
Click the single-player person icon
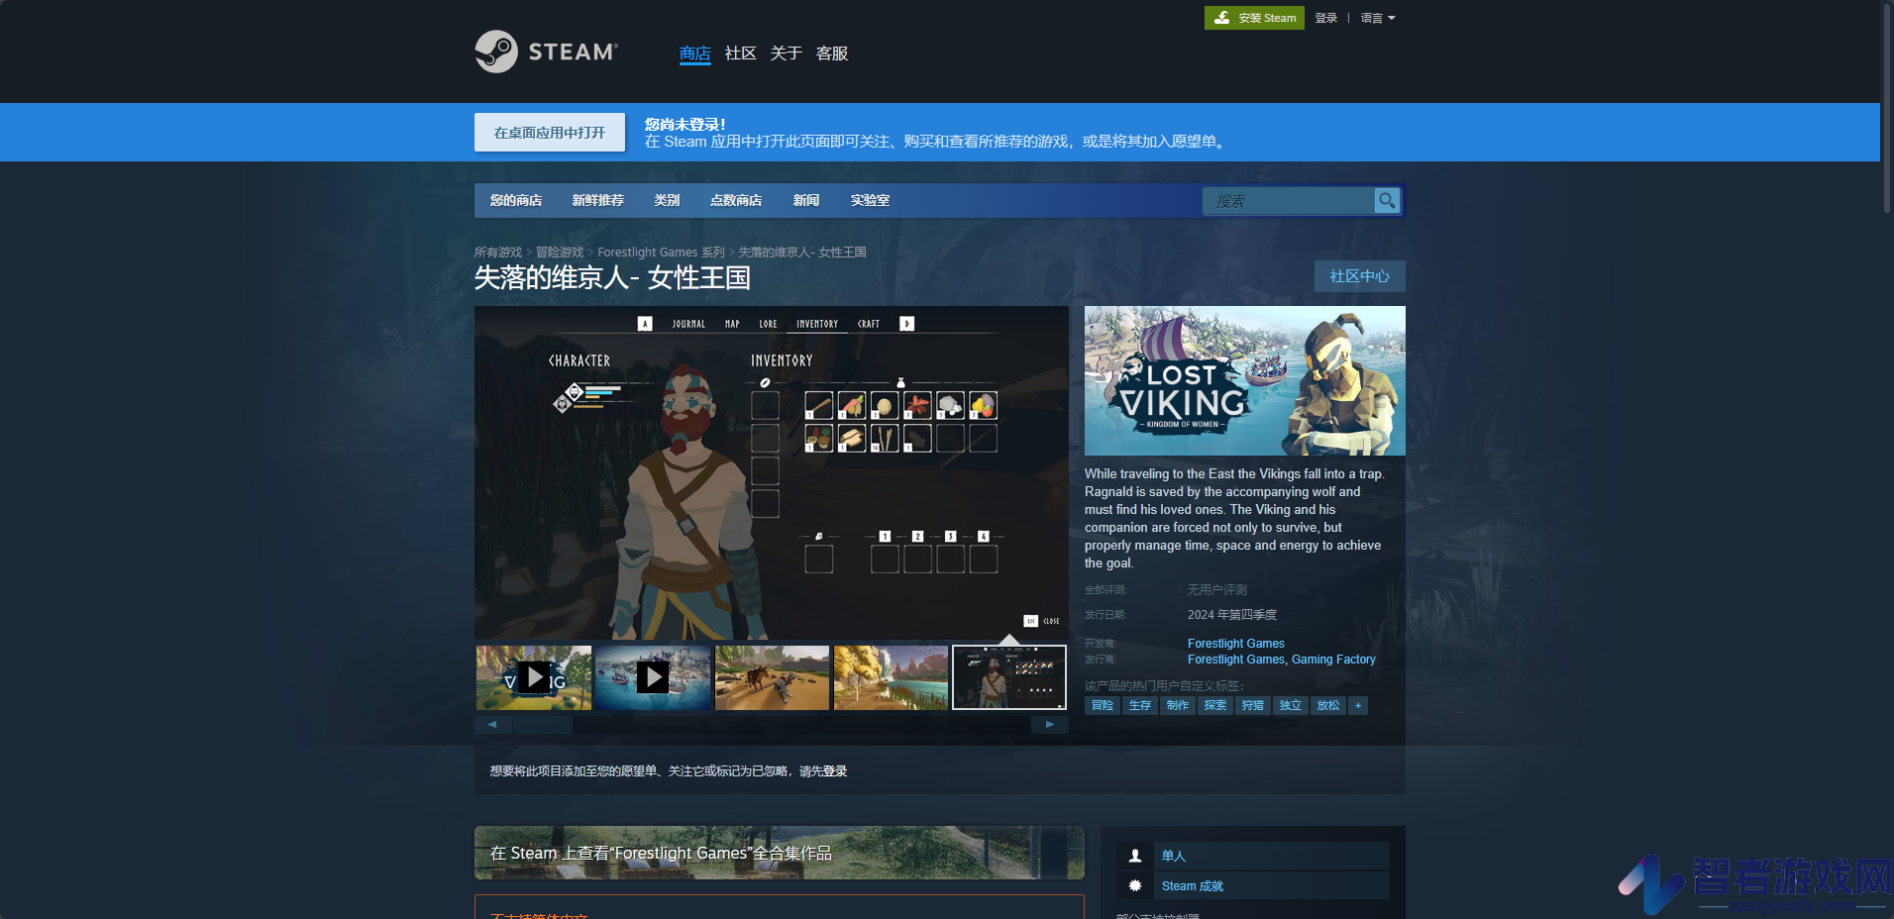pyautogui.click(x=1135, y=856)
